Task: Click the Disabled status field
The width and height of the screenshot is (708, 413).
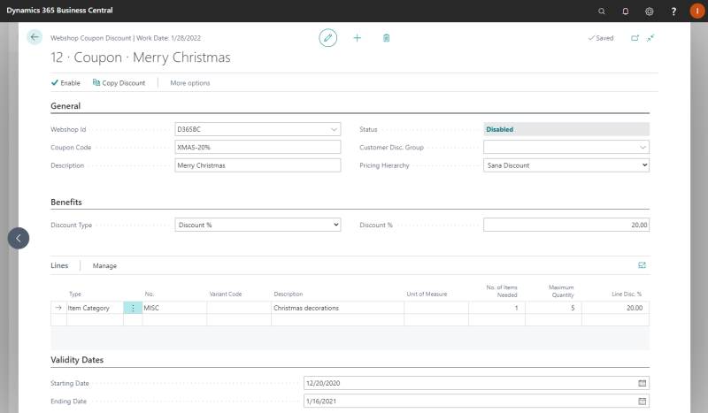Action: point(566,129)
